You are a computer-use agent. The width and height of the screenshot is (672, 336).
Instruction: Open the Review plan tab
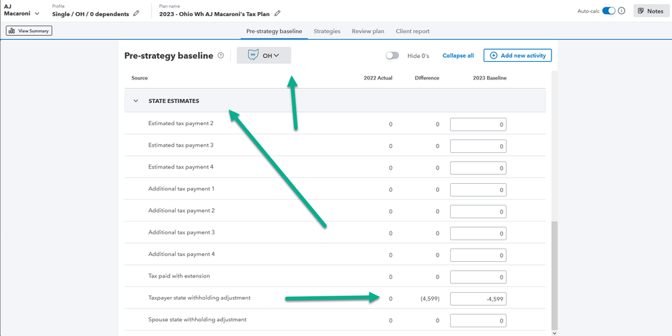[x=368, y=31]
